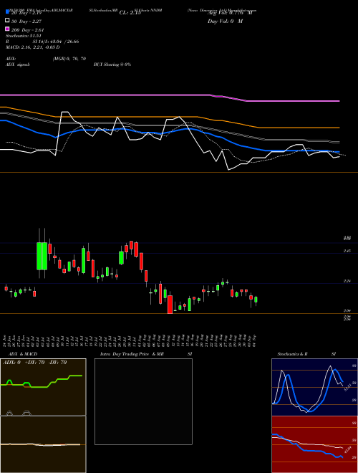Open the blue Stochastics chart panel
358x473 pixels.
(x=314, y=387)
